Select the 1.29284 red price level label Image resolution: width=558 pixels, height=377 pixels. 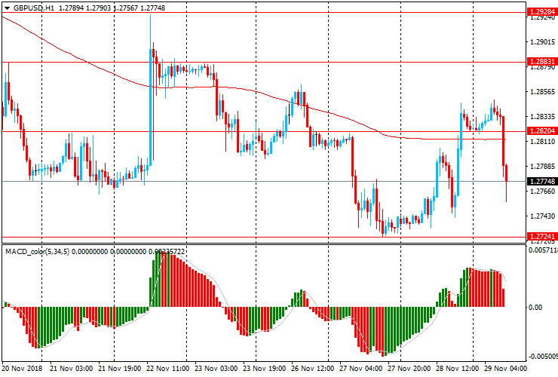542,12
